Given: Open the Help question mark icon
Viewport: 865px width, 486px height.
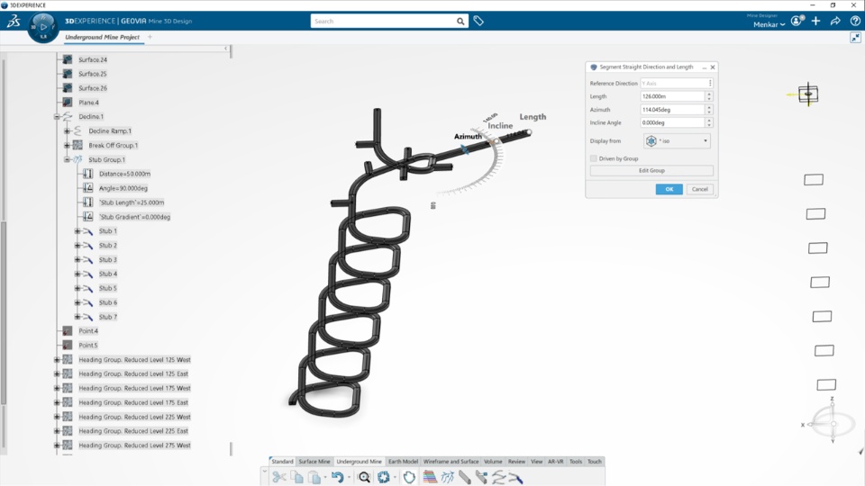Looking at the screenshot, I should click(x=855, y=21).
